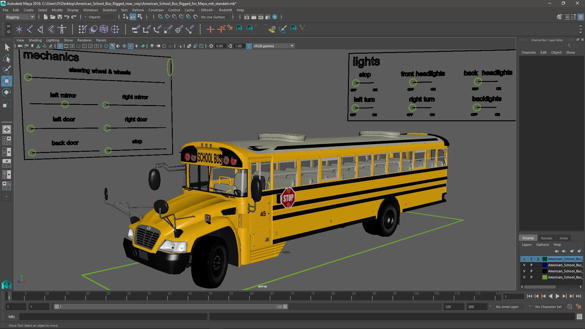Image resolution: width=585 pixels, height=329 pixels.
Task: Open the Rigging menu set dropdown
Action: (x=20, y=17)
